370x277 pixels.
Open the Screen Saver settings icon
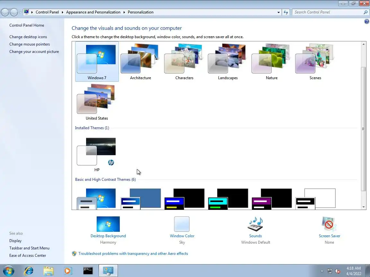click(329, 224)
